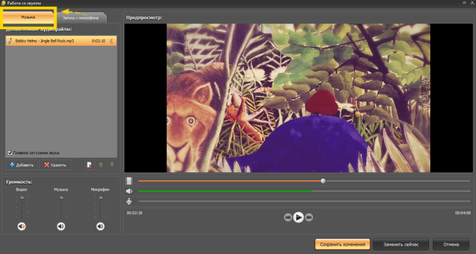
Task: Click the Удалить button
Action: pos(55,164)
